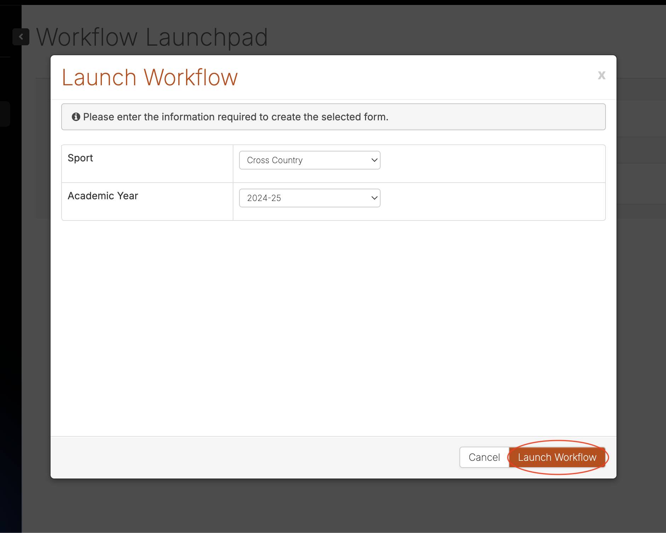Click the Cancel button
The width and height of the screenshot is (666, 533).
[x=484, y=457]
